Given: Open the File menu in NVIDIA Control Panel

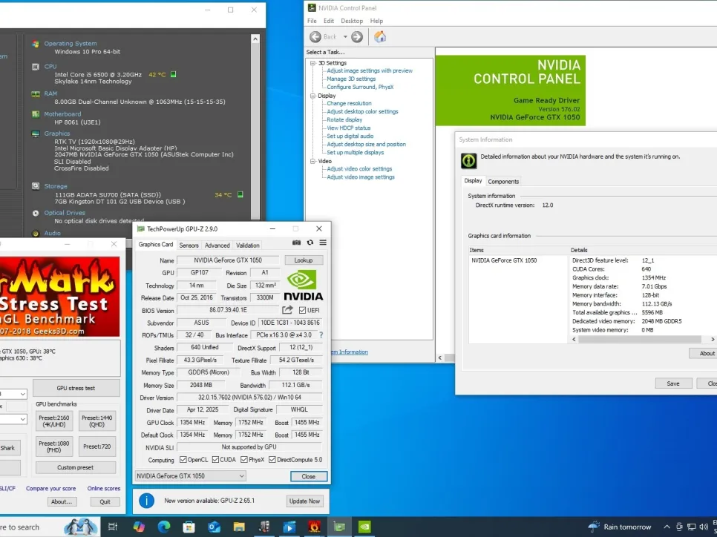Looking at the screenshot, I should point(312,21).
